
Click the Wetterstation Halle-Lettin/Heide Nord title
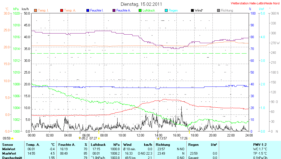[x=251, y=3]
